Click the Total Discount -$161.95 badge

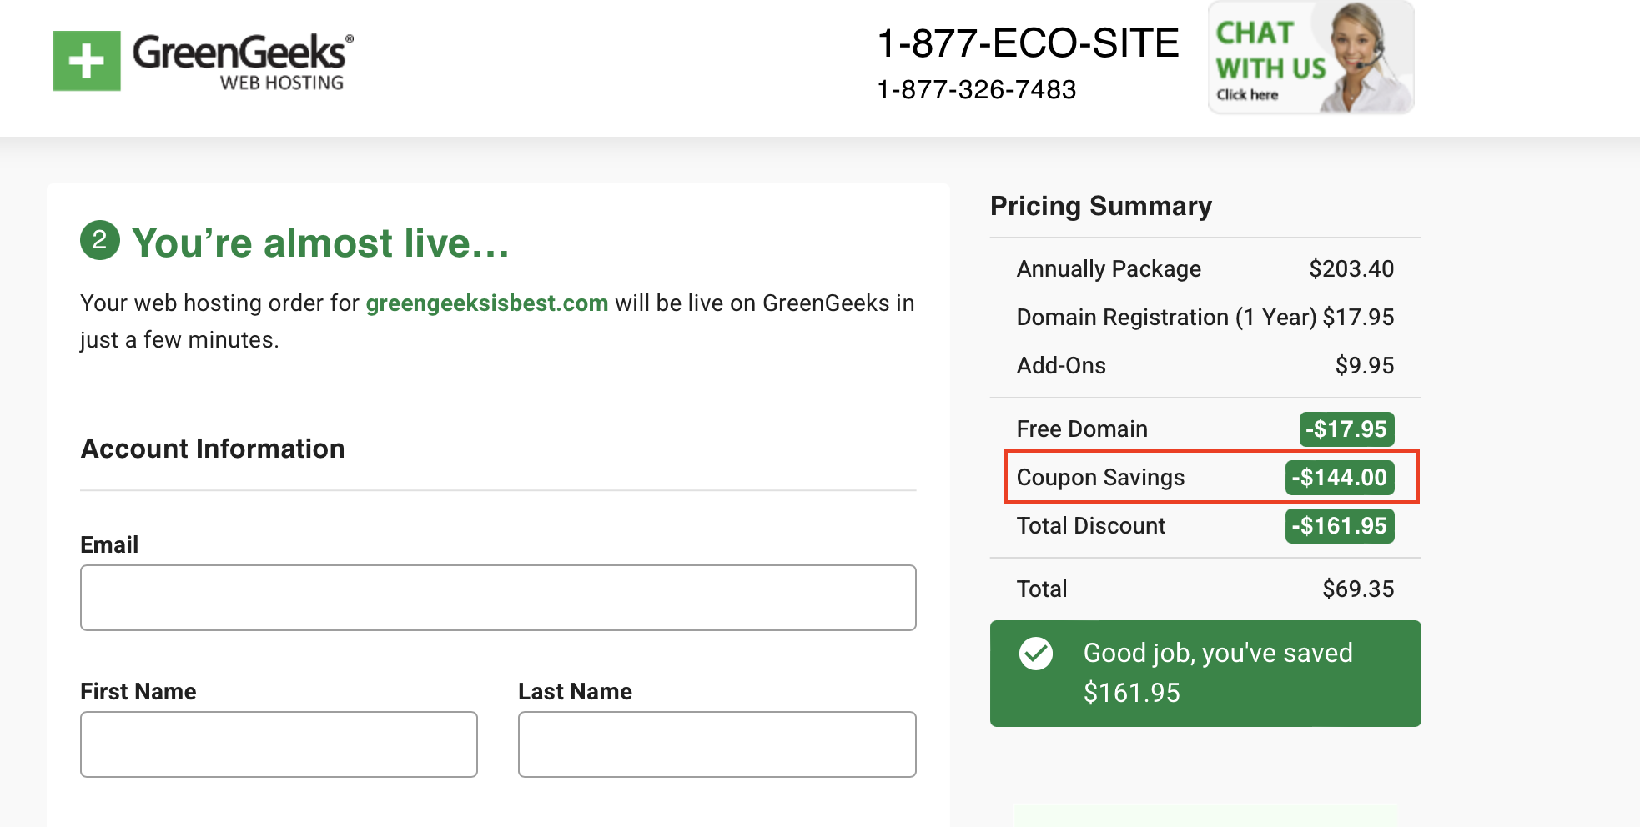[1340, 526]
